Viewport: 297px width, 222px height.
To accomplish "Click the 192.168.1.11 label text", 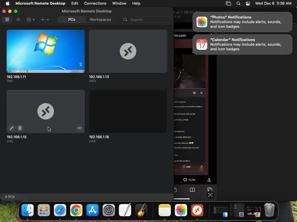I will tap(16, 77).
